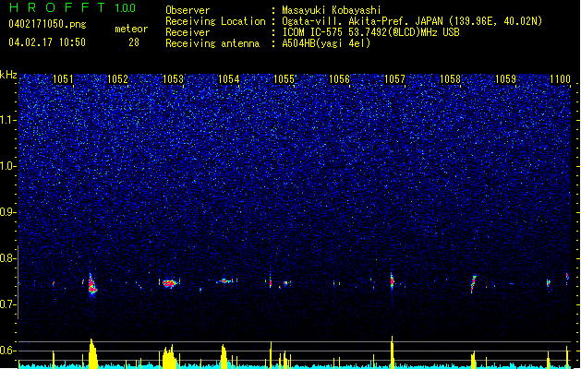The image size is (581, 369).
Task: Click the tallest yellow power spike at 1057
Action: [392, 351]
